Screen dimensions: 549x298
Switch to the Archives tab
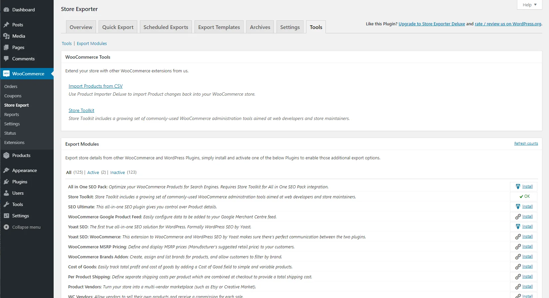[x=260, y=27]
